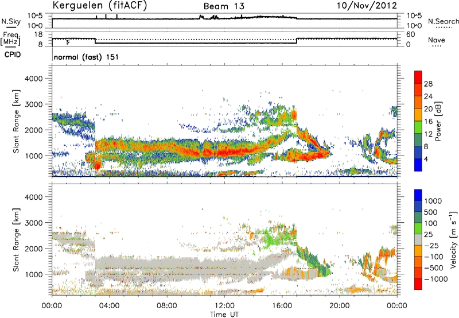
Task: Pick the red top segment of Power color bar
Action: 418,77
